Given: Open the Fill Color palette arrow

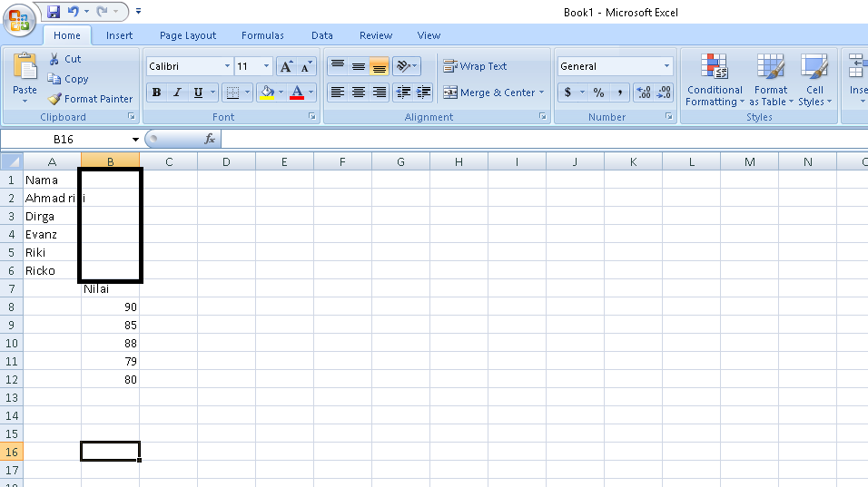Looking at the screenshot, I should click(x=281, y=93).
